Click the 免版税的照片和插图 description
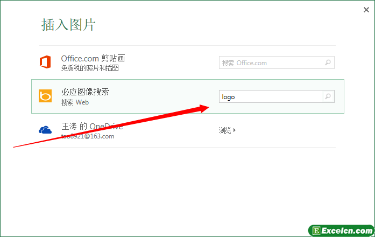Viewport: 375px width, 237px height. [x=90, y=68]
